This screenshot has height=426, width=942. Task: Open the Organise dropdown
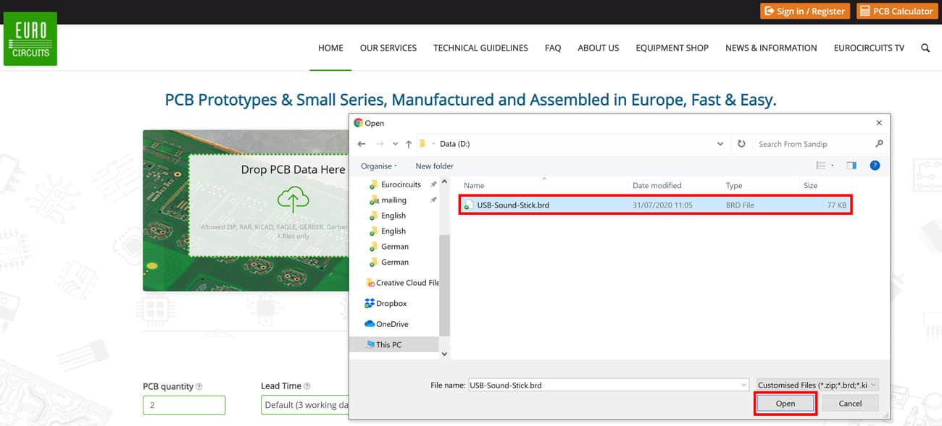coord(378,166)
